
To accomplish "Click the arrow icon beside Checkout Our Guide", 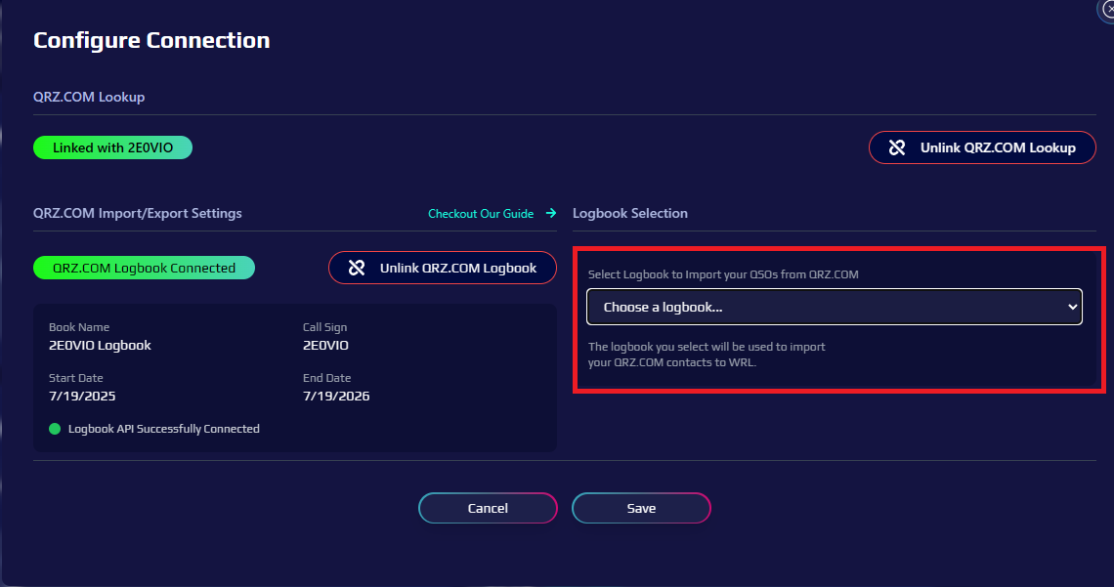I will [x=551, y=213].
